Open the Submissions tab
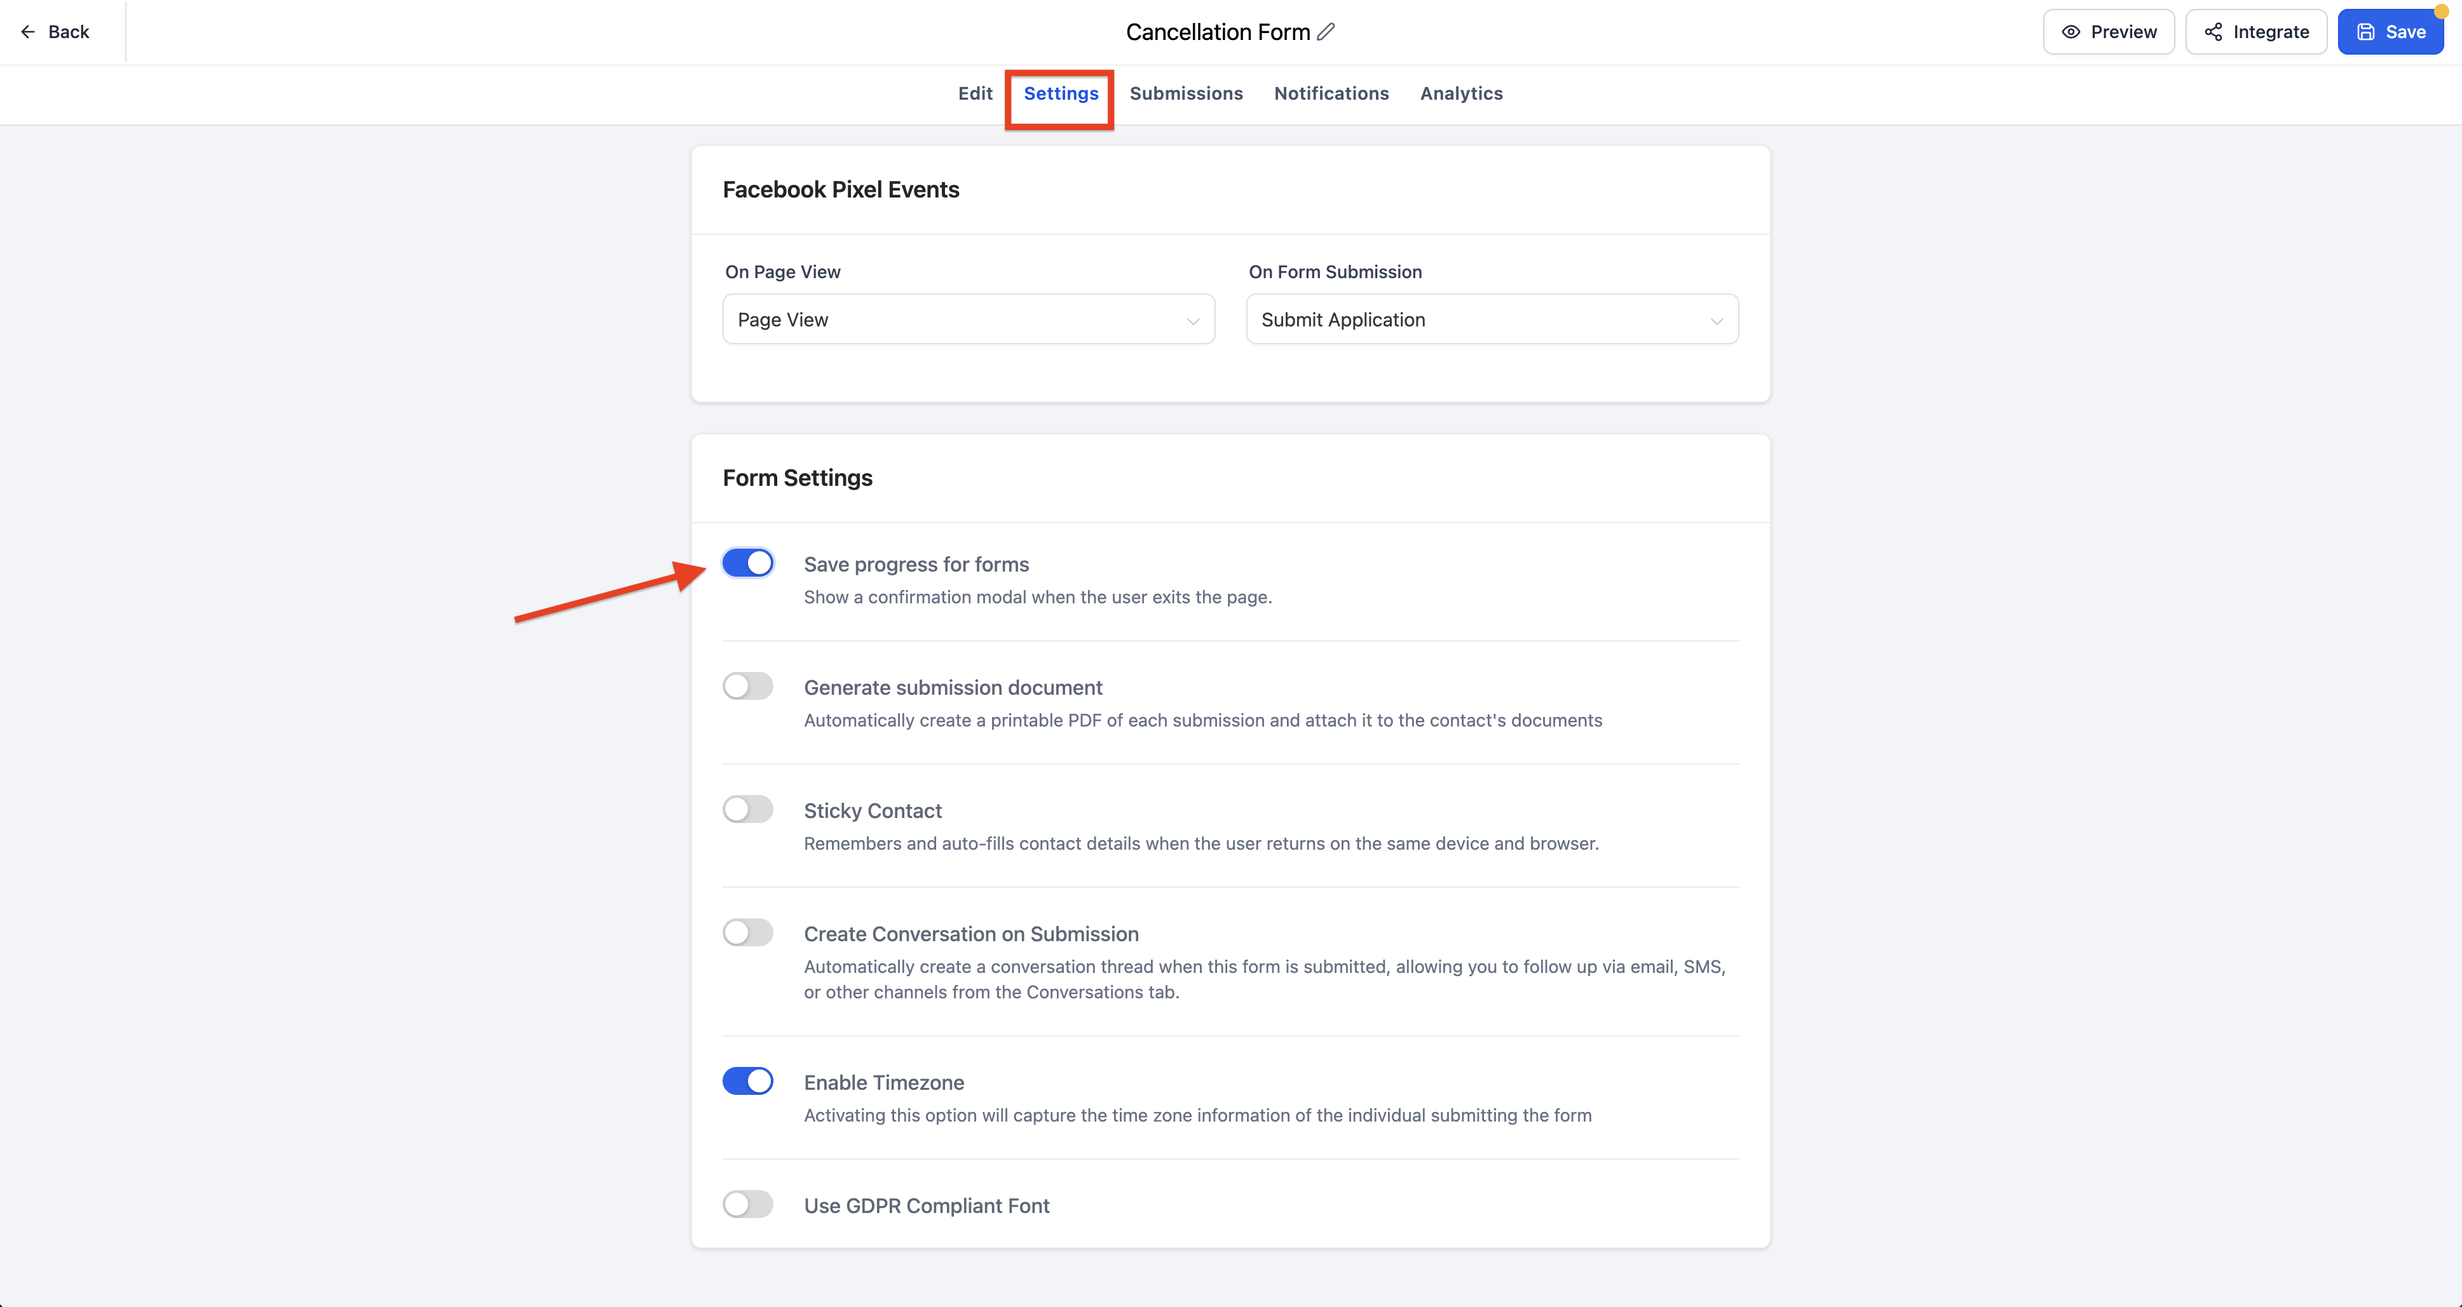2462x1307 pixels. pos(1186,93)
